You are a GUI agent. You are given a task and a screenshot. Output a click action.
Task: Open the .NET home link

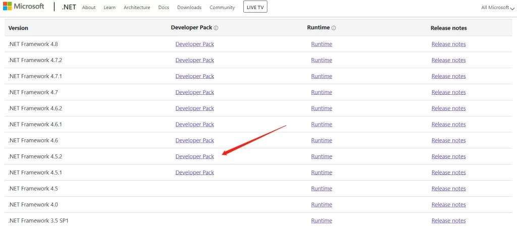(69, 7)
